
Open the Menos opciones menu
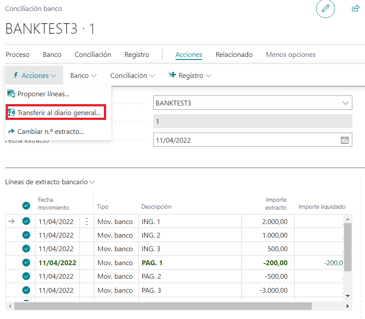point(291,54)
